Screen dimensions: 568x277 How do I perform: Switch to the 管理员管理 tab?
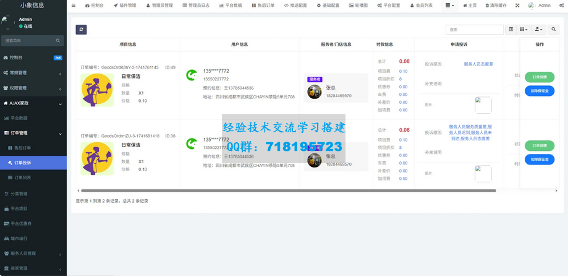pos(159,6)
